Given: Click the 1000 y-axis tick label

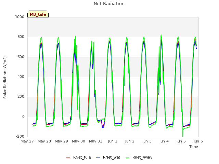Looking at the screenshot, I should click(20, 17).
